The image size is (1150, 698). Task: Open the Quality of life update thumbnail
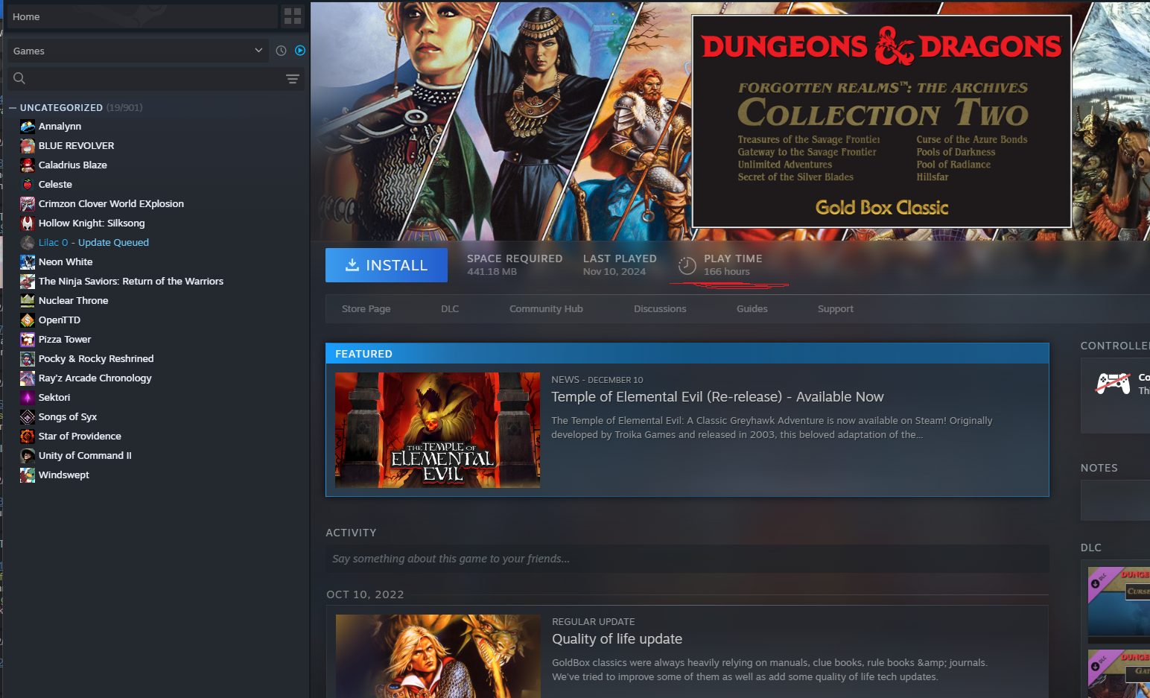click(x=438, y=656)
